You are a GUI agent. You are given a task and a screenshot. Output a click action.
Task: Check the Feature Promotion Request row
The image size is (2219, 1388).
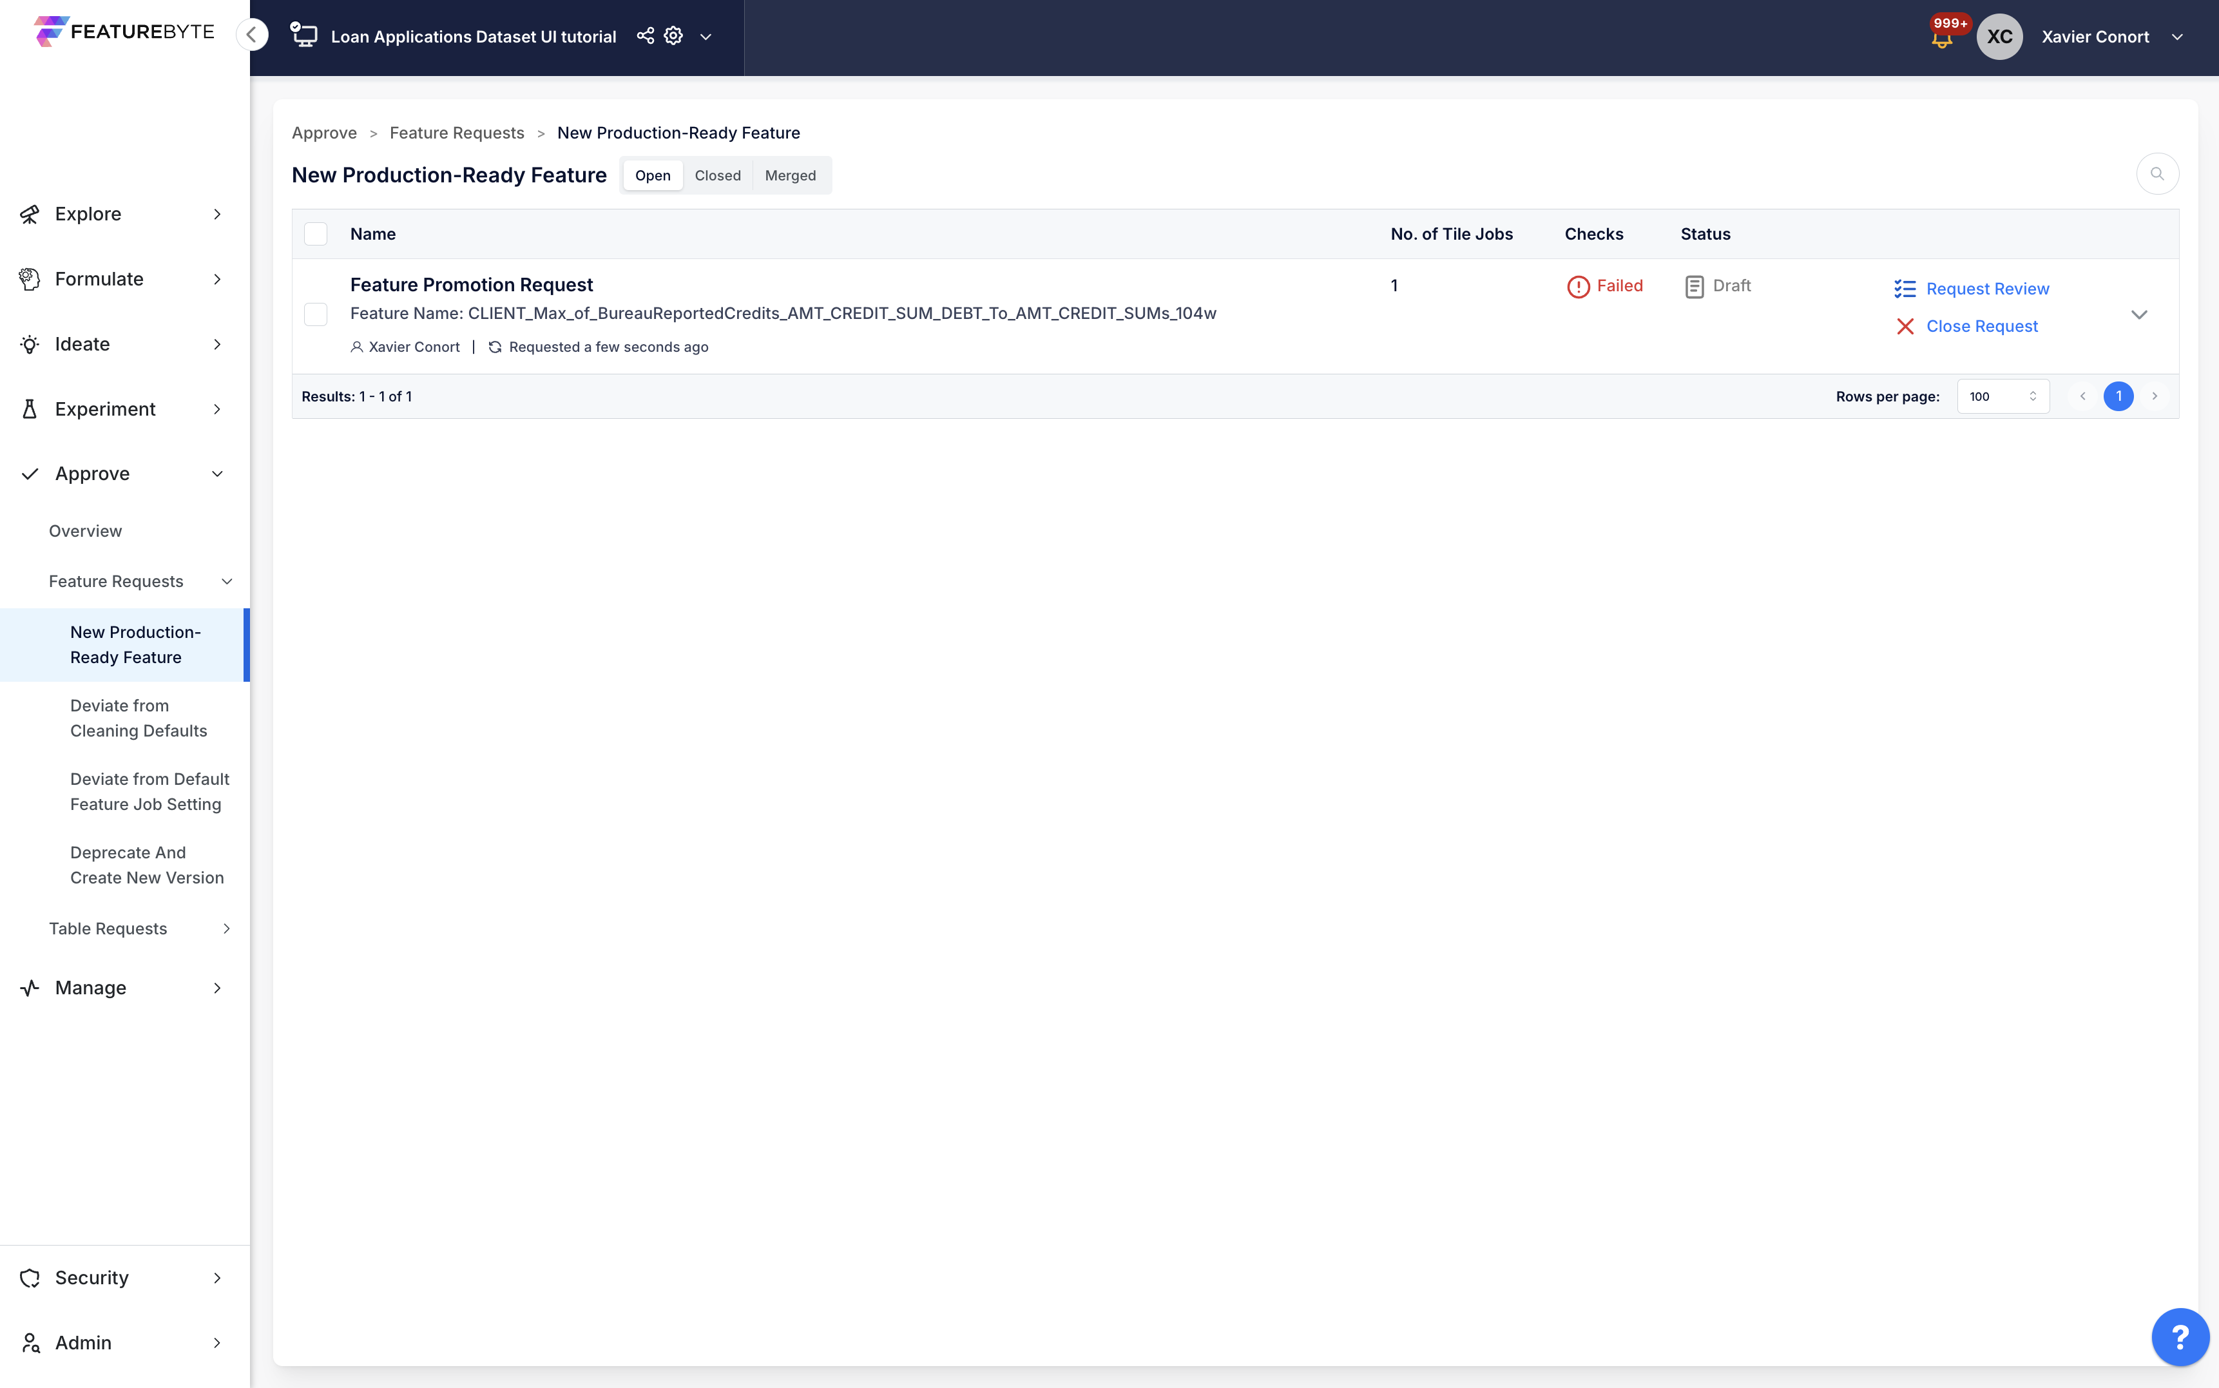pos(316,315)
